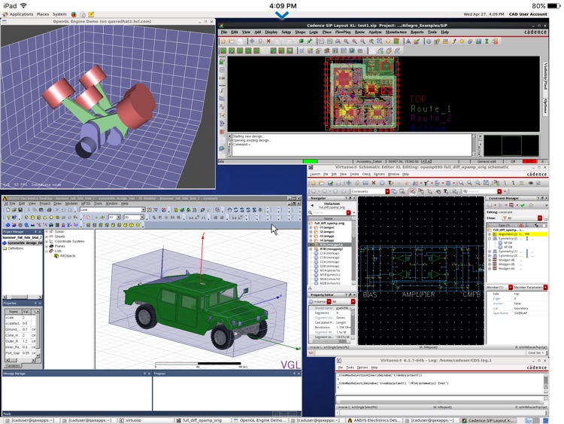This screenshot has height=424, width=564.
Task: Expand the Solids node in modeler tree
Action: click(47, 232)
